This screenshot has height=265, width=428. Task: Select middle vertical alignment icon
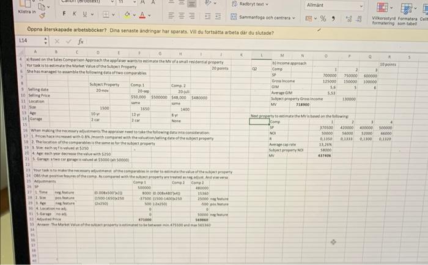coord(182,2)
